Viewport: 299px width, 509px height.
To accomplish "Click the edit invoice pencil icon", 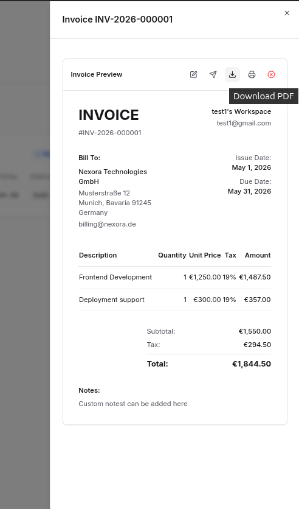I will point(193,75).
